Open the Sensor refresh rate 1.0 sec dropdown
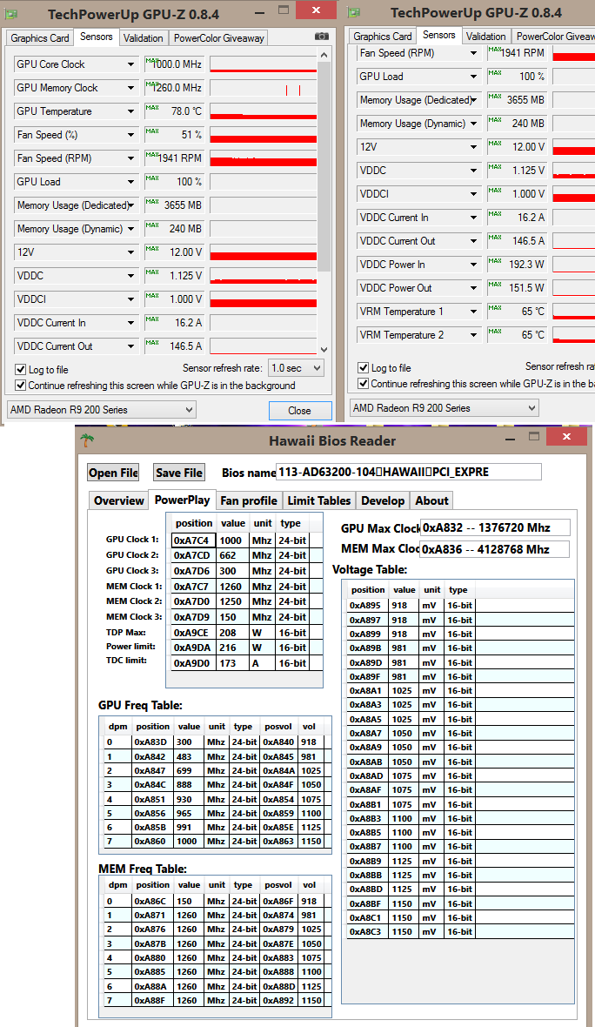The width and height of the screenshot is (595, 1027). point(296,368)
